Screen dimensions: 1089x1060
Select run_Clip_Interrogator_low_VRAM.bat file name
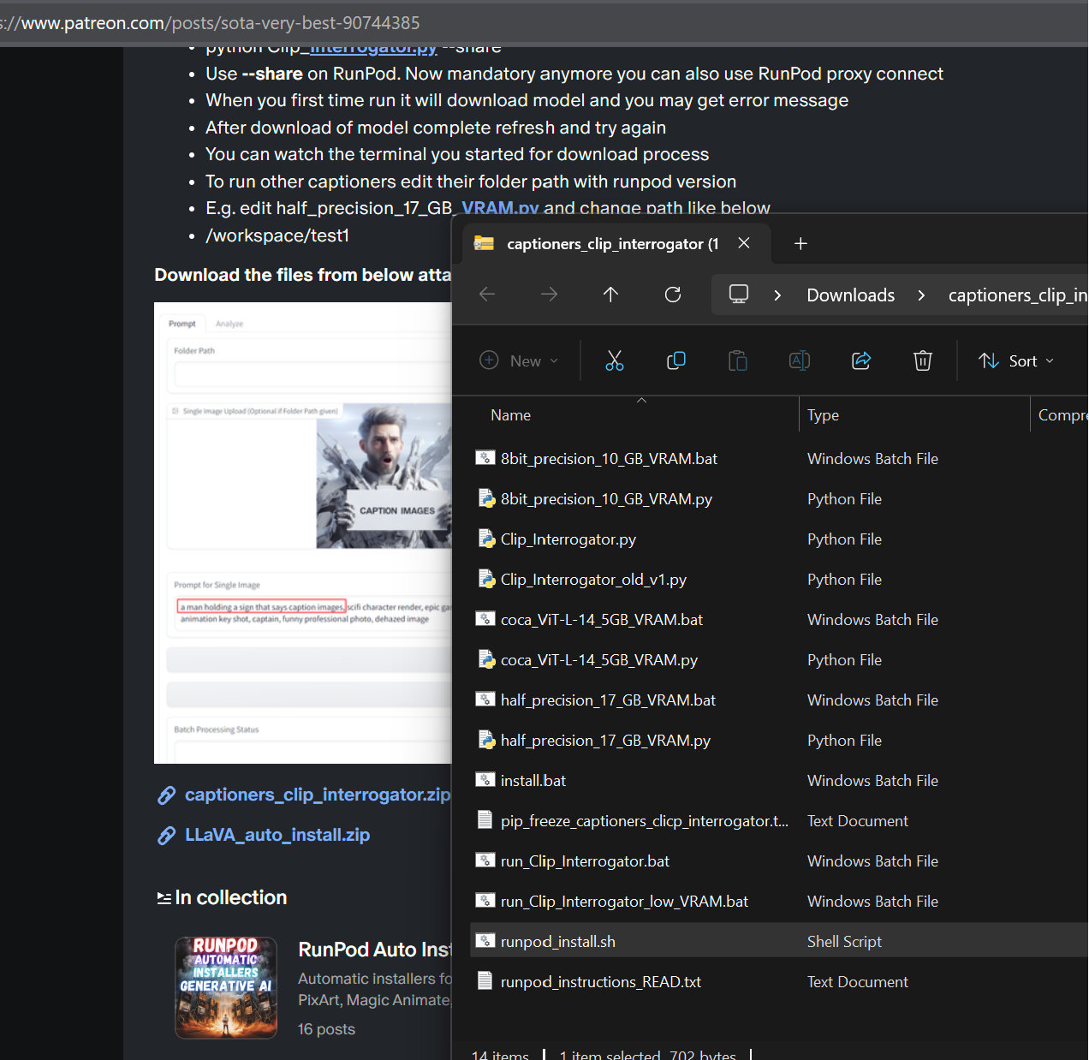point(624,902)
